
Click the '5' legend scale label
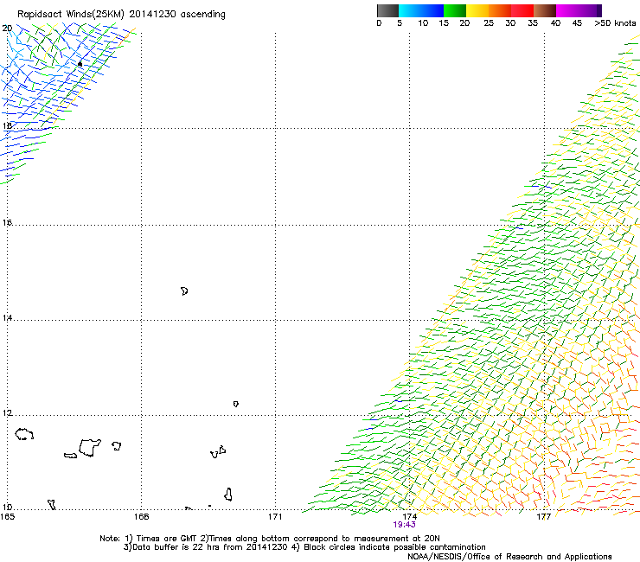(x=400, y=23)
